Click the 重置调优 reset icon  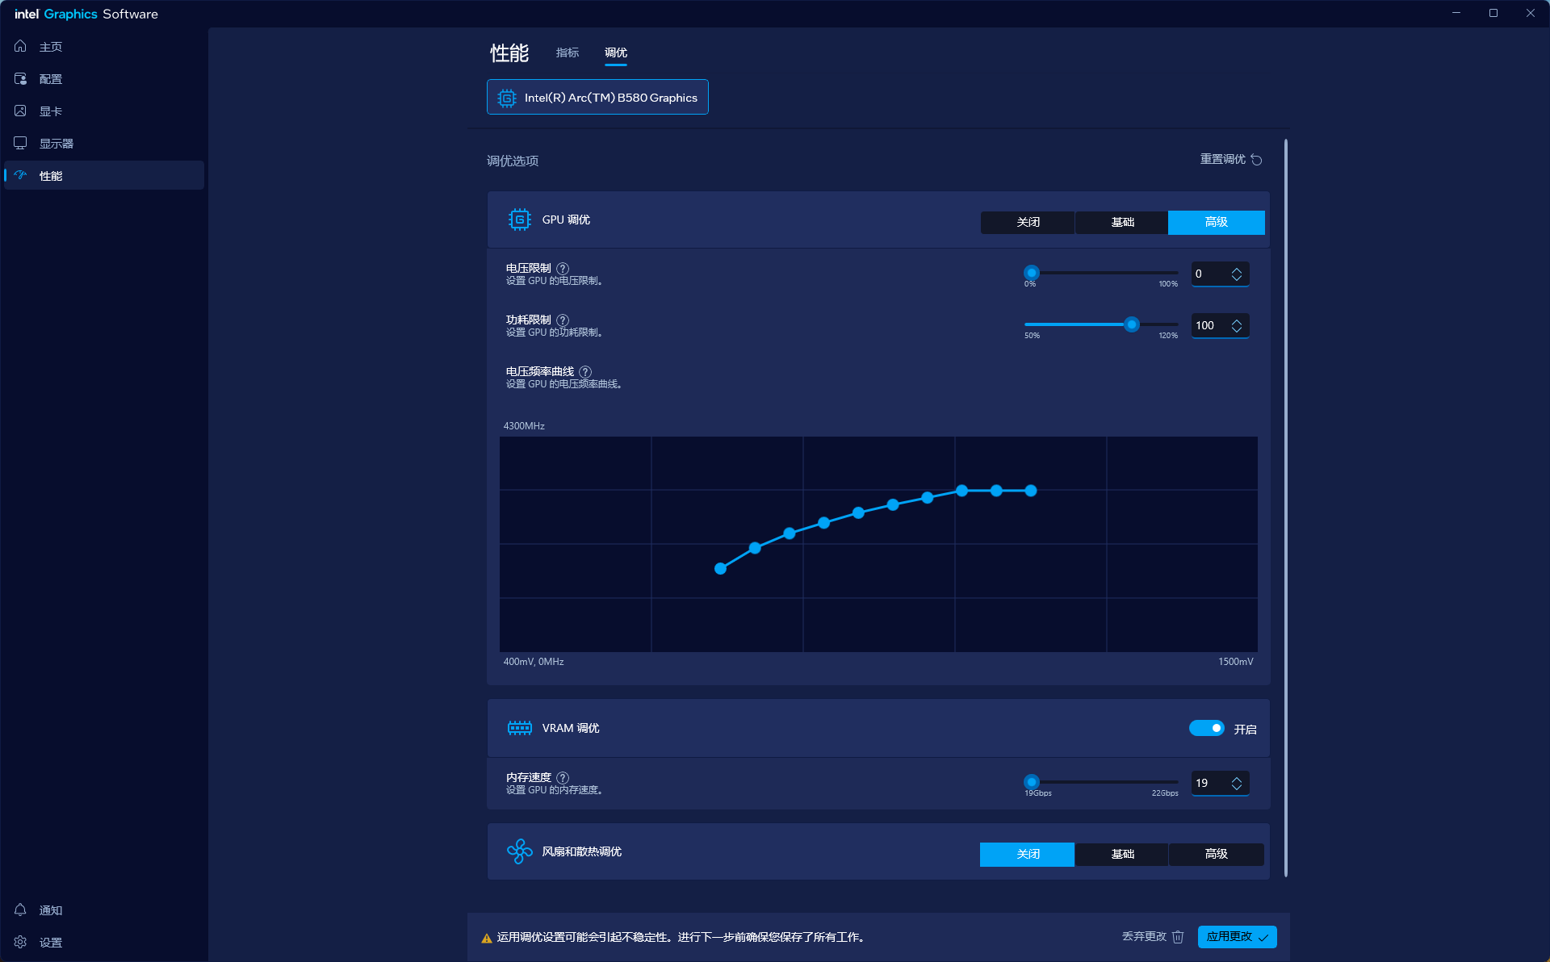pos(1256,160)
